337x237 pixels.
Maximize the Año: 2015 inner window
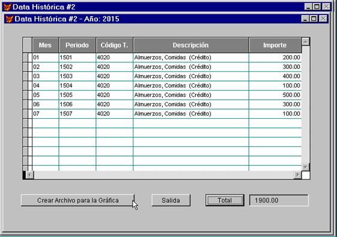click(x=314, y=19)
